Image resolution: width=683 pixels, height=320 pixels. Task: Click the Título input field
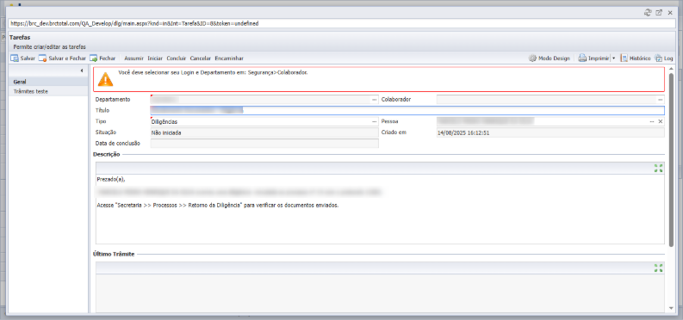[x=407, y=110]
